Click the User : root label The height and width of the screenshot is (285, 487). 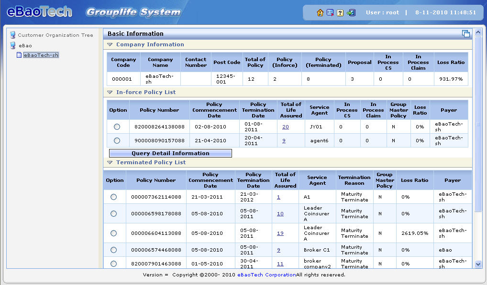click(382, 13)
